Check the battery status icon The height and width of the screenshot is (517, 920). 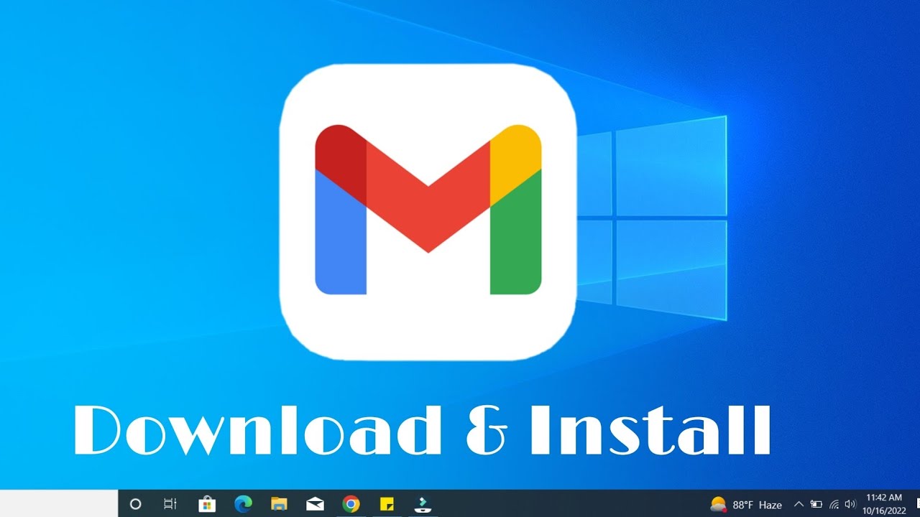[x=816, y=504]
